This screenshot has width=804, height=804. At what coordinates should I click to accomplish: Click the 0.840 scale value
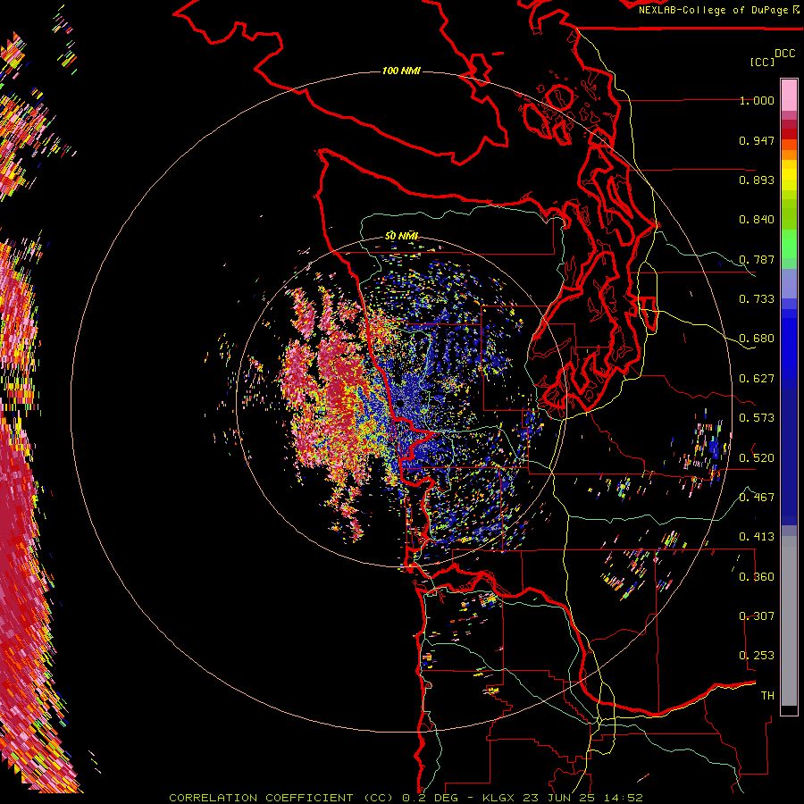click(757, 220)
